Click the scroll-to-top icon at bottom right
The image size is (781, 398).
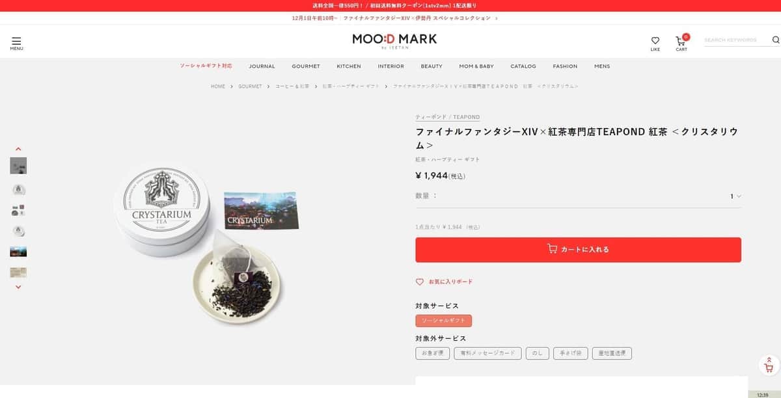(769, 364)
